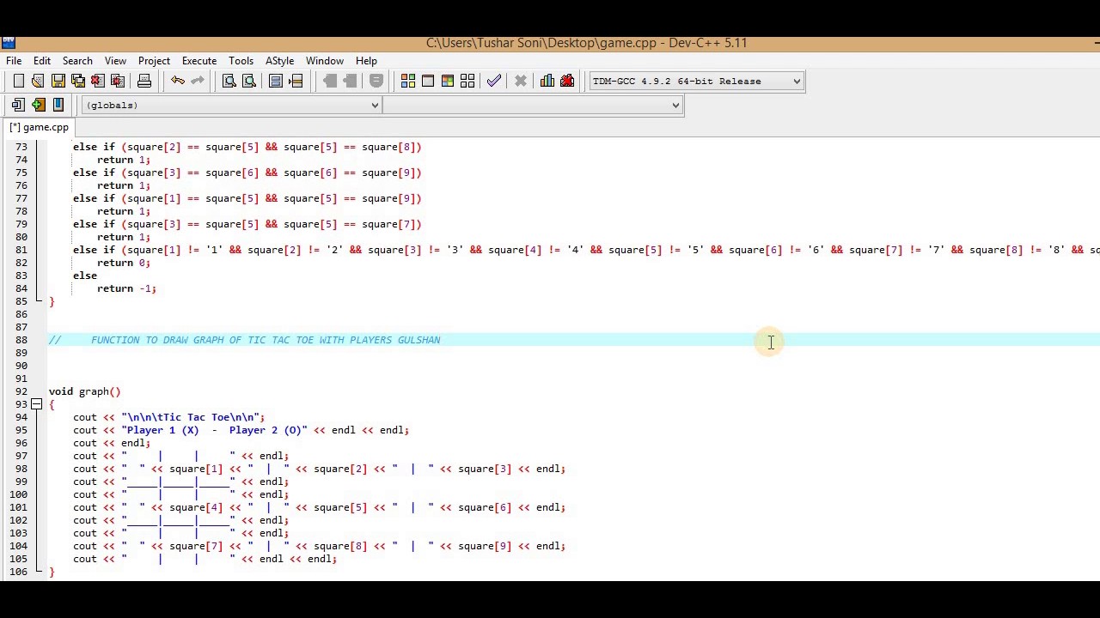
Task: Open the Execute menu
Action: (199, 61)
